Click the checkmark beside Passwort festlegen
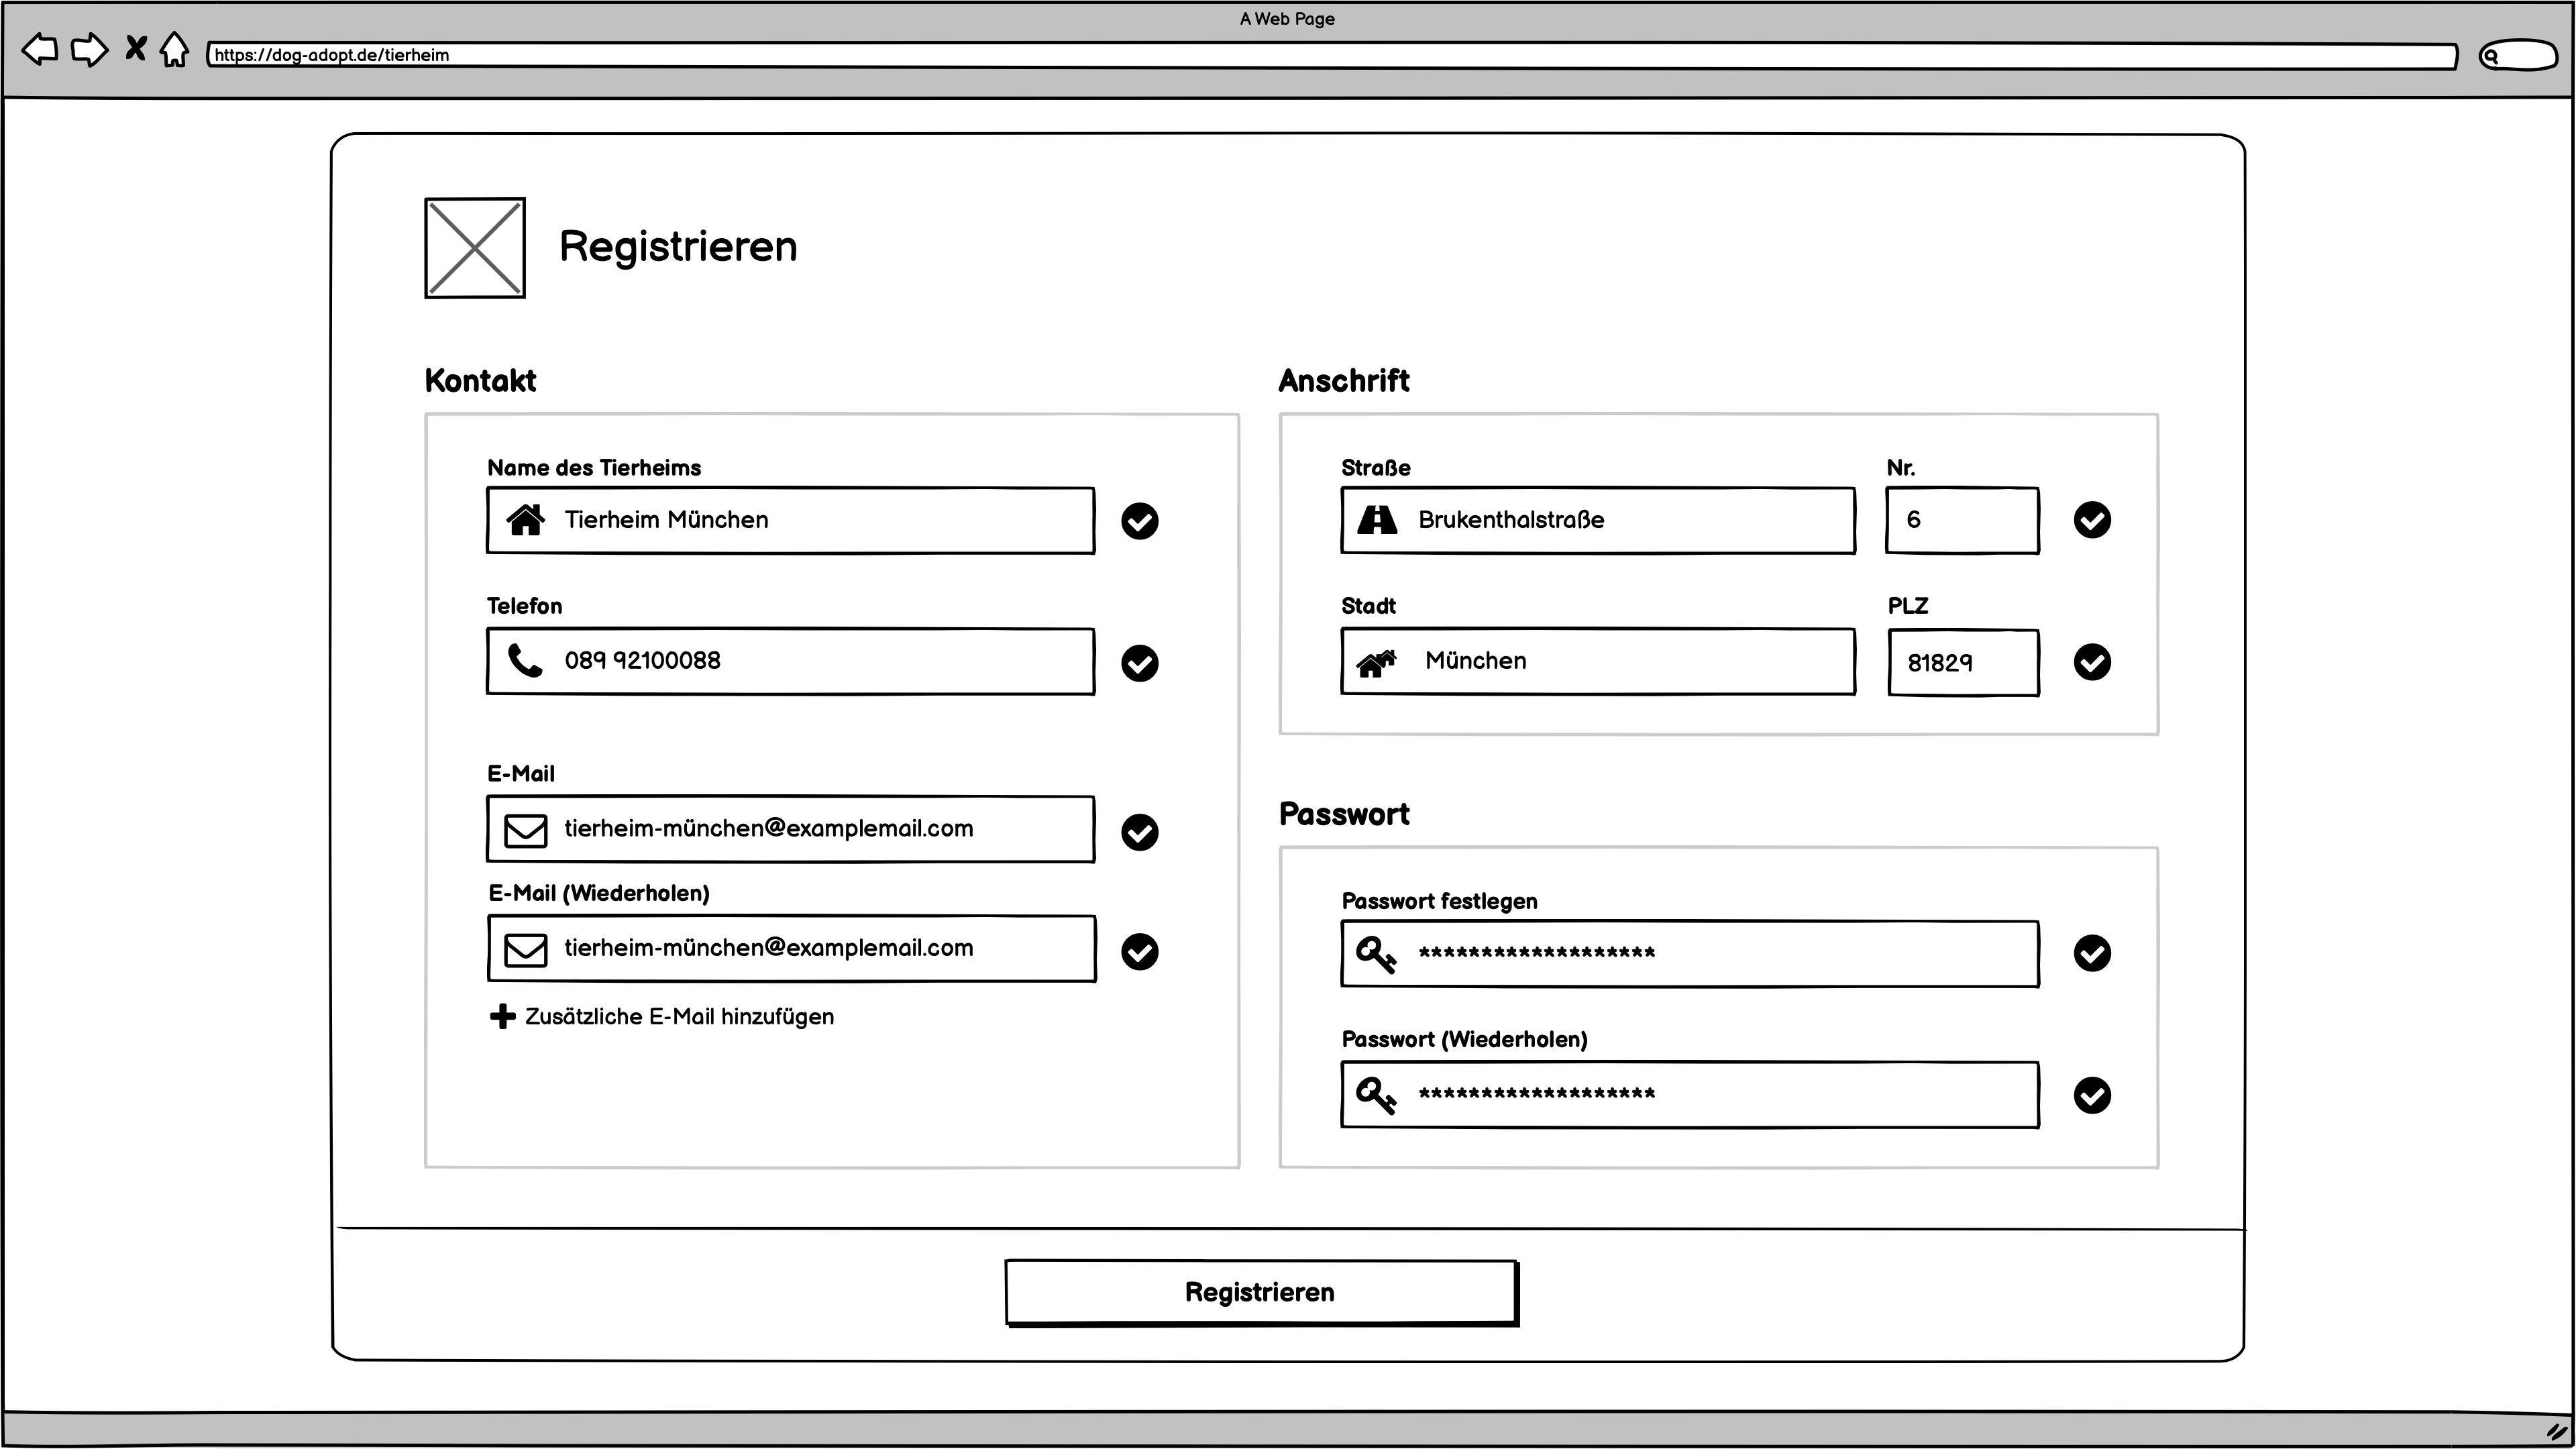The height and width of the screenshot is (1449, 2576). [2093, 953]
